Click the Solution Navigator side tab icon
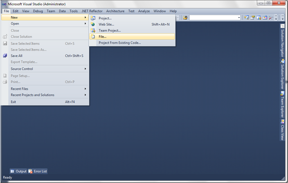The height and width of the screenshot is (183, 288). click(x=282, y=26)
